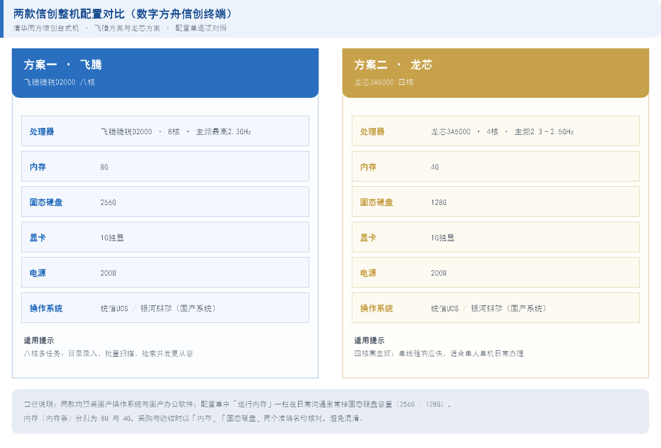The height and width of the screenshot is (448, 661).
Task: Click the 256G SSD value
Action: pos(109,203)
